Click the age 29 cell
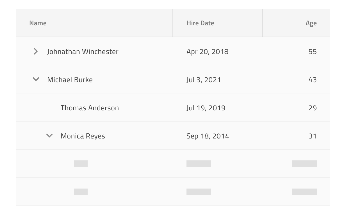Screen dimensions: 346x215 [296, 107]
